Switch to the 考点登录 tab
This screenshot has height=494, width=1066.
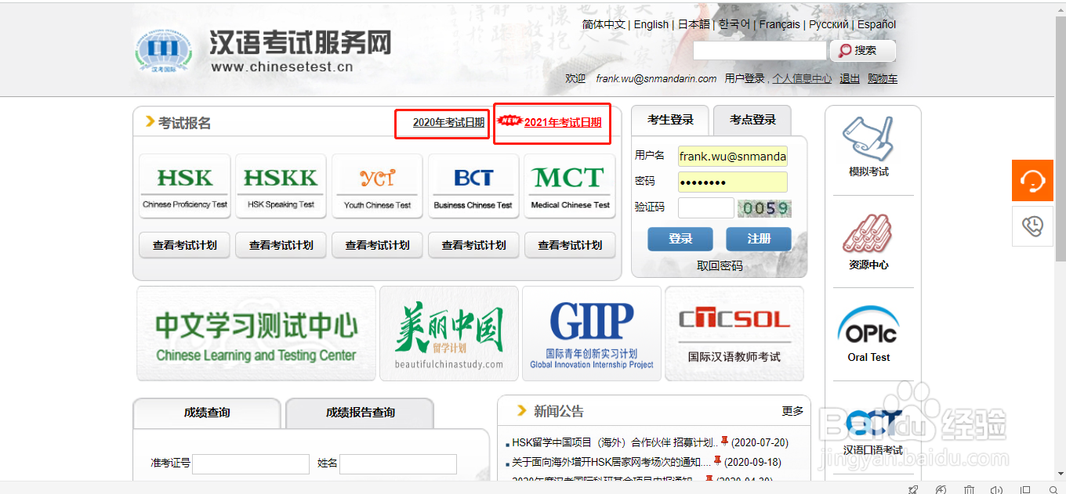(752, 120)
